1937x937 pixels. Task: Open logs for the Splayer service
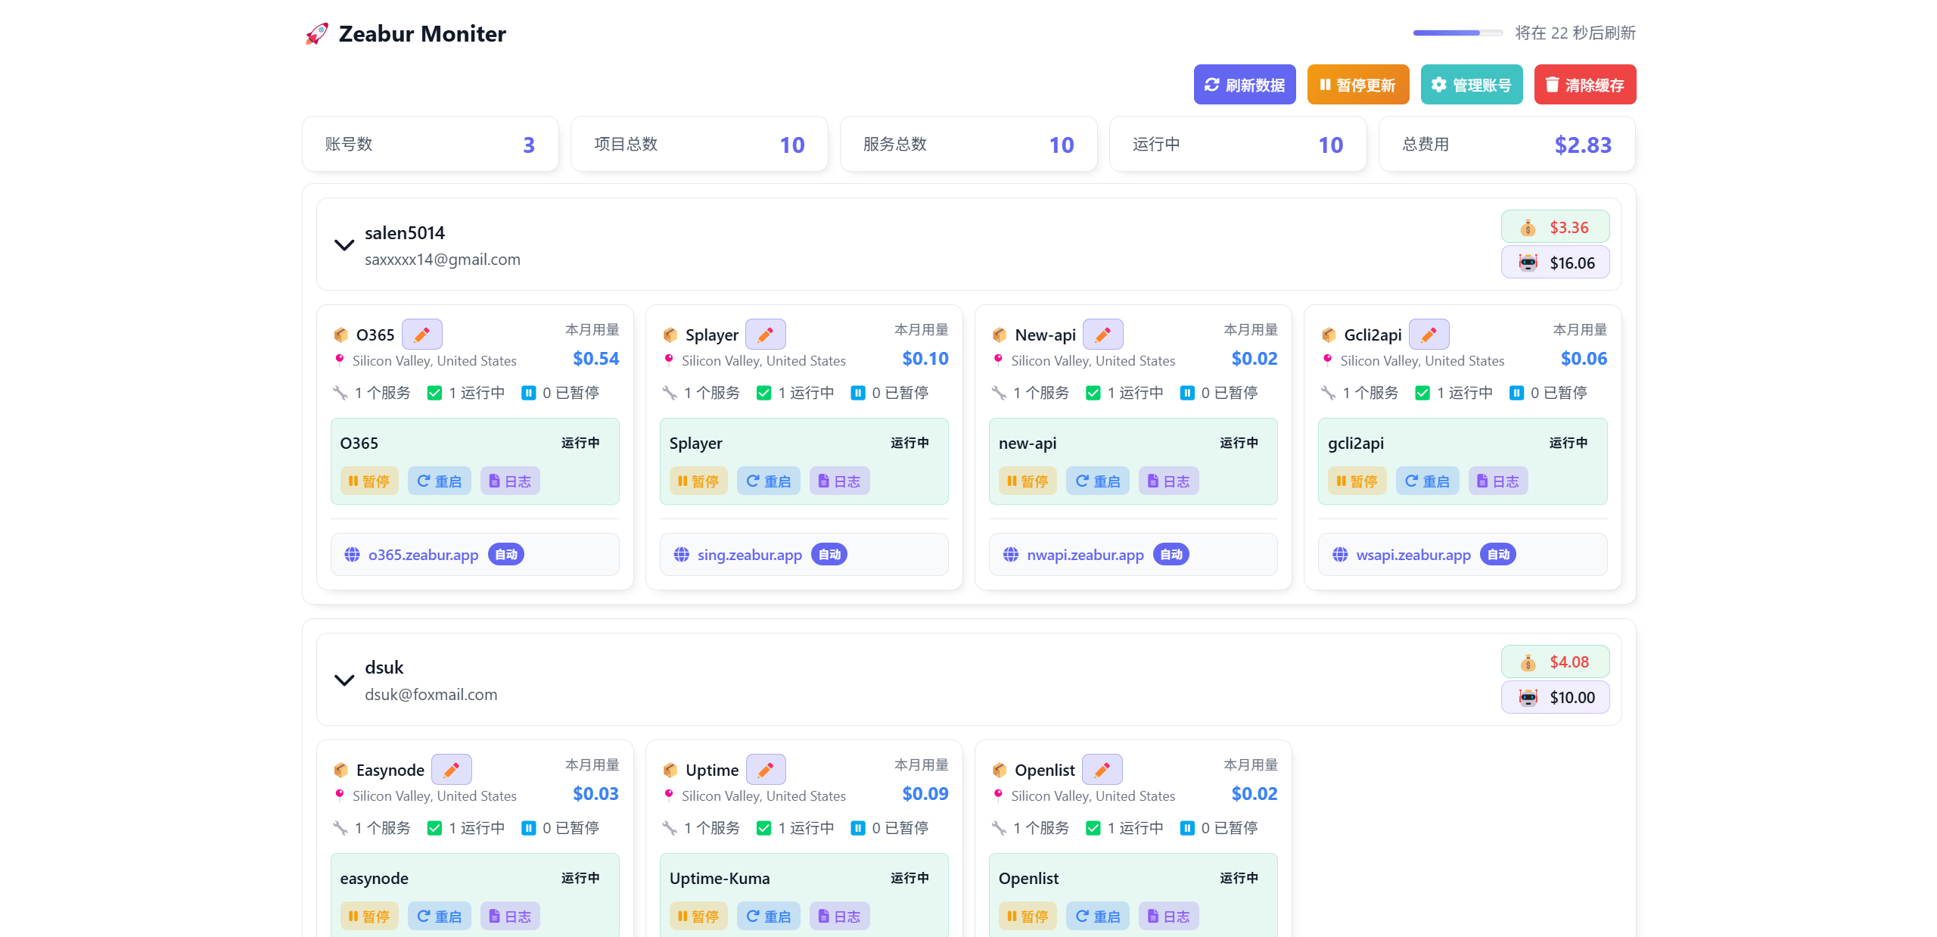839,481
